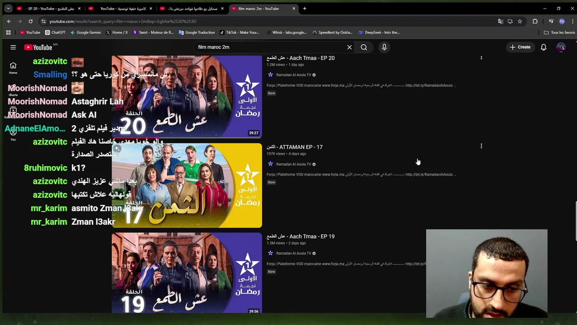
Task: Click the magnifier search button
Action: point(364,47)
